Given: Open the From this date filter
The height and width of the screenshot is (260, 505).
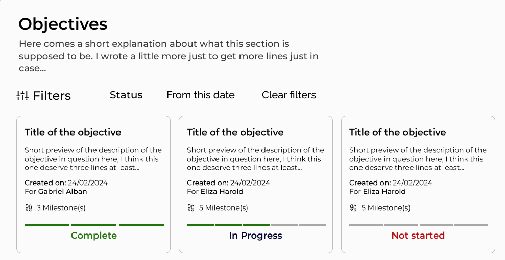Looking at the screenshot, I should coord(201,95).
